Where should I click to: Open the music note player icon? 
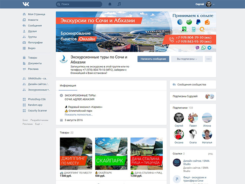119,4
